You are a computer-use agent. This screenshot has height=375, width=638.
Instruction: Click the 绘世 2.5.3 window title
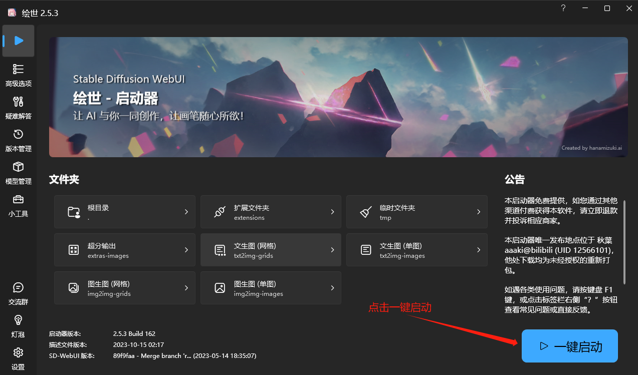(40, 13)
